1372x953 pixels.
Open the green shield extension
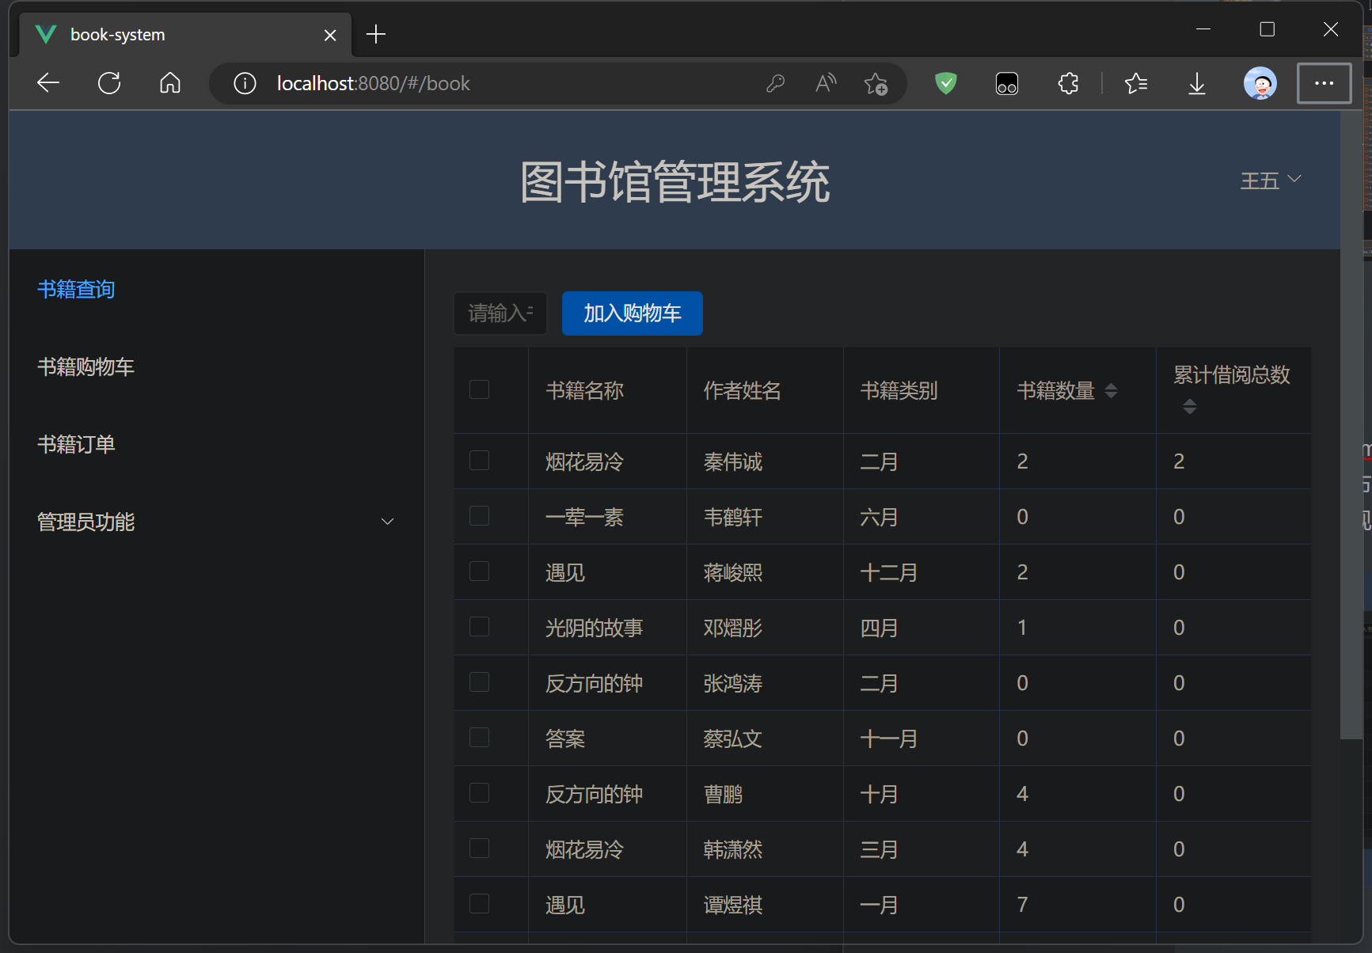[946, 83]
